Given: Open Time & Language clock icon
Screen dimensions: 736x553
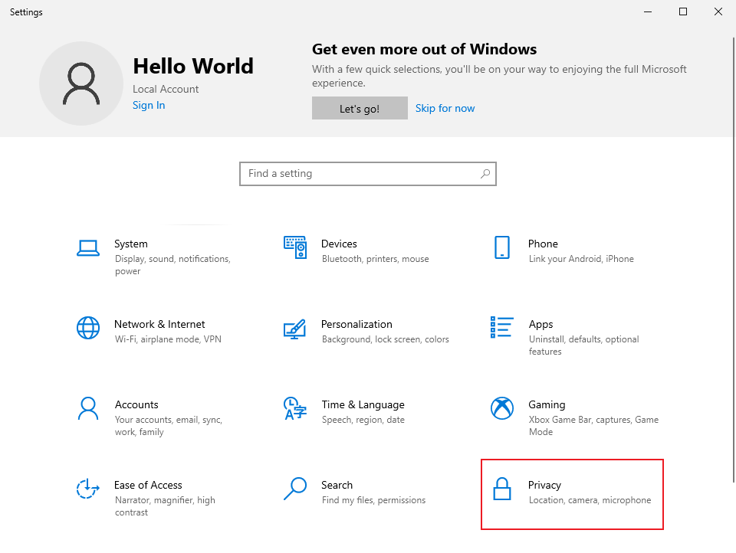Looking at the screenshot, I should tap(295, 408).
